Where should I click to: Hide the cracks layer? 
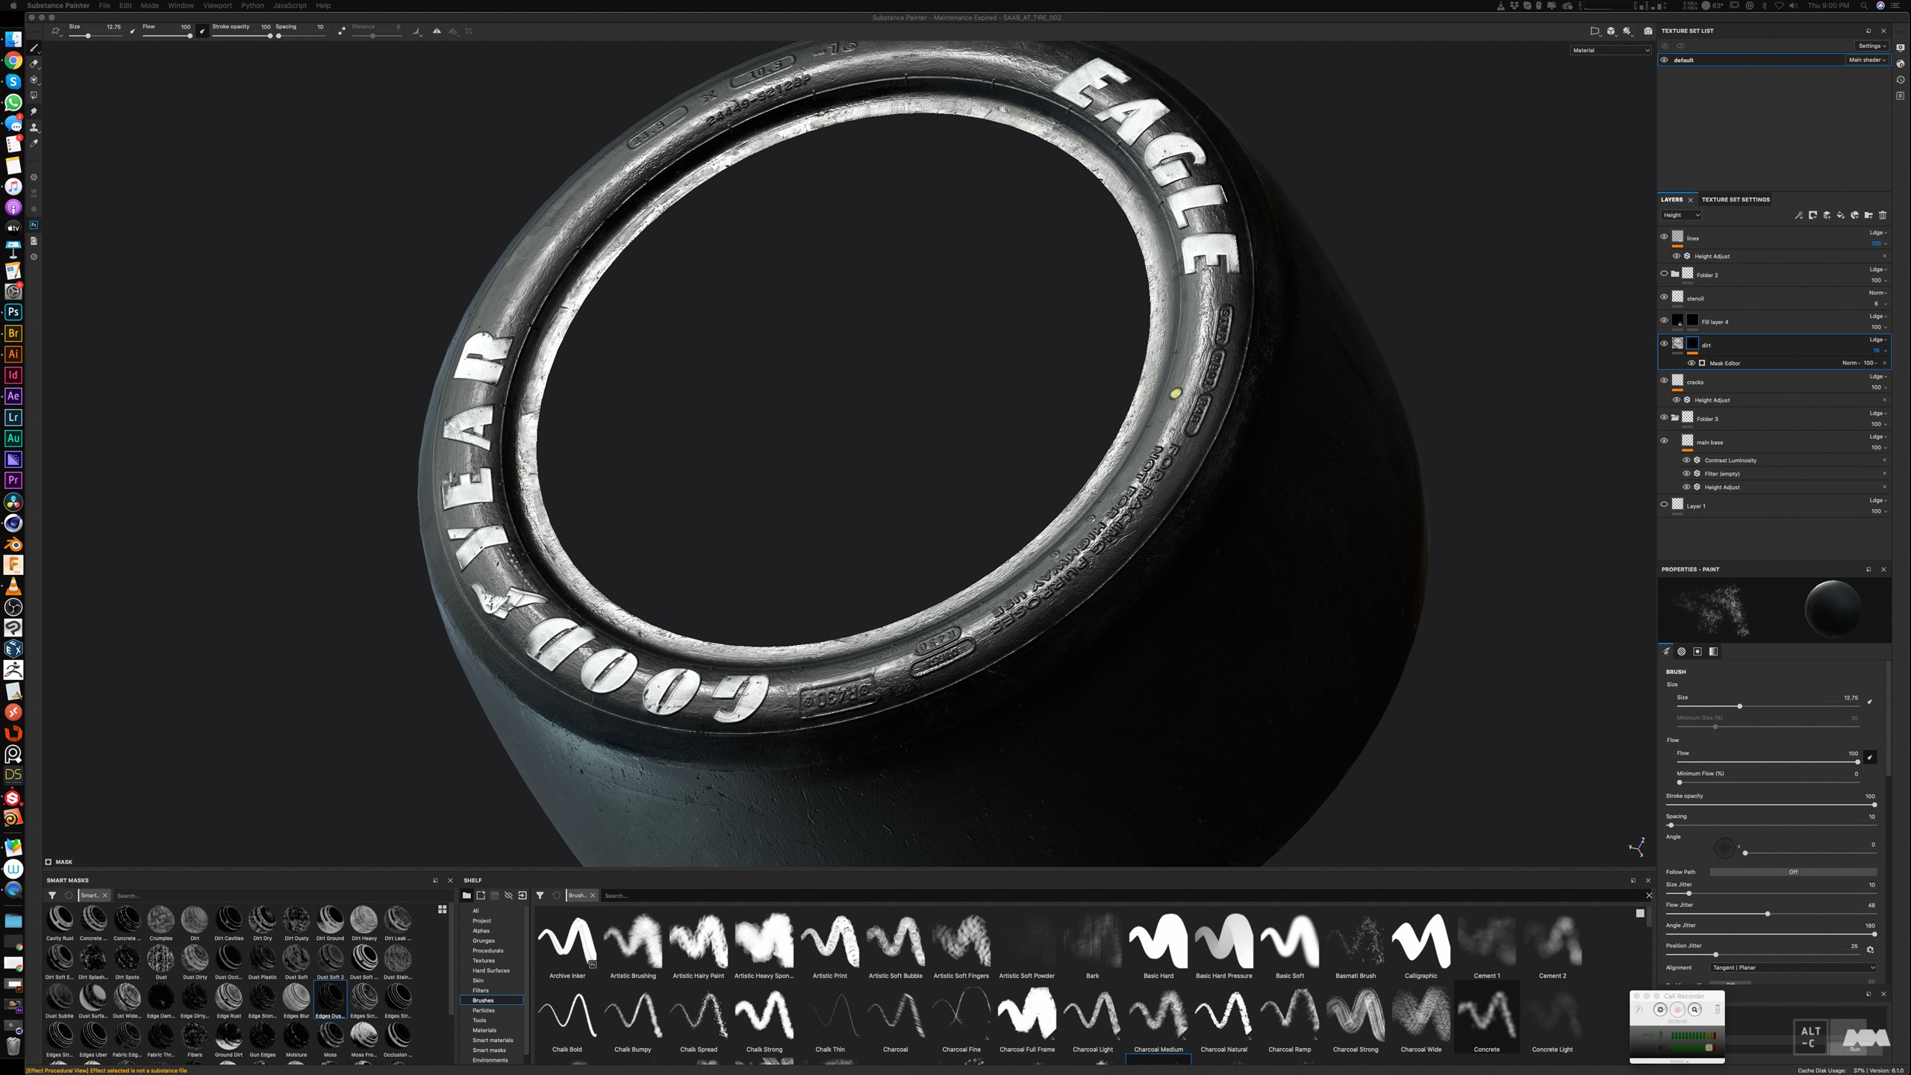point(1665,381)
